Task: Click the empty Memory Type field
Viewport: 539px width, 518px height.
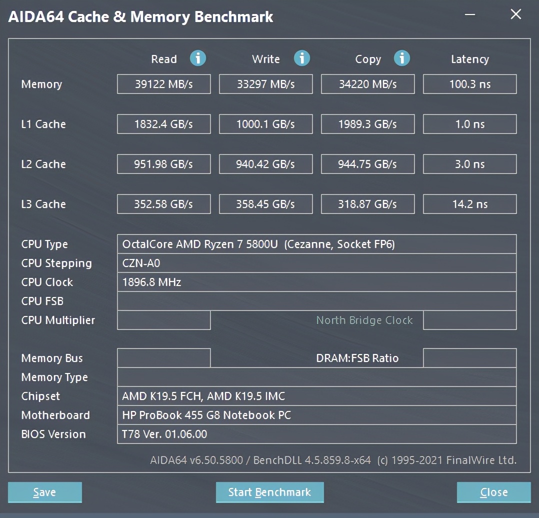Action: 316,377
